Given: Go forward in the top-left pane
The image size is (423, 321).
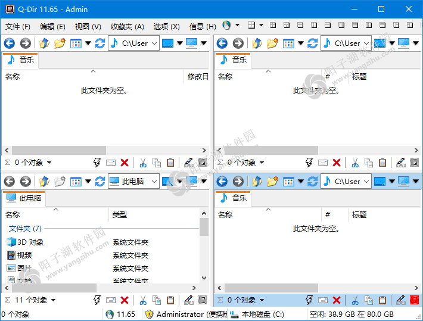Looking at the screenshot, I should click(26, 43).
